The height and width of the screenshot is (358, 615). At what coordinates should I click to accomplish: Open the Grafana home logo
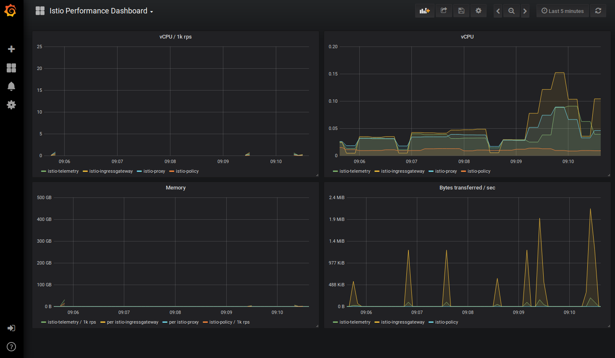11,10
